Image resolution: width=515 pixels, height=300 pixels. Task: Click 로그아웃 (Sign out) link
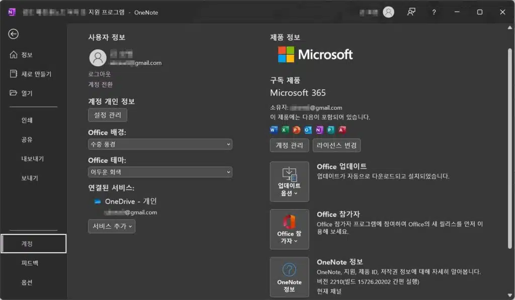pos(100,74)
